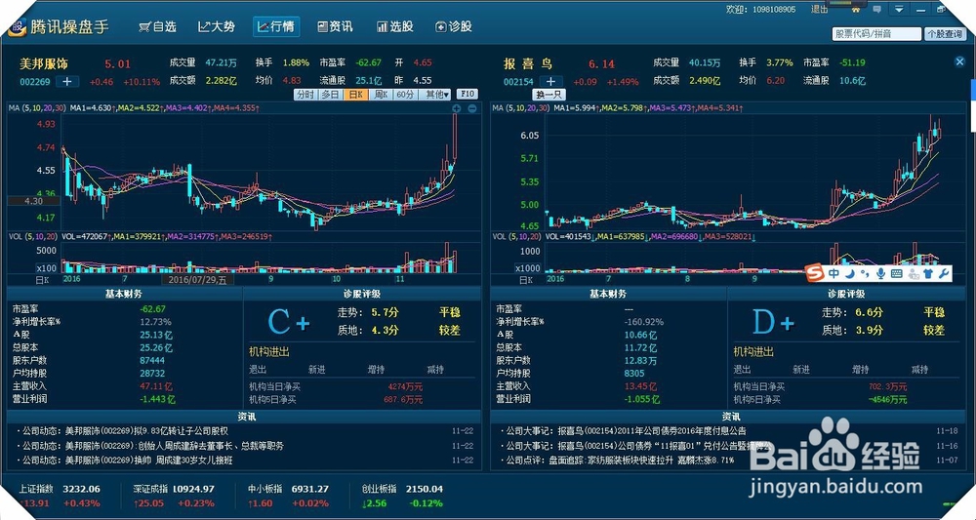Open the title bar dropdown menu arrow
This screenshot has width=976, height=520.
tap(899, 10)
